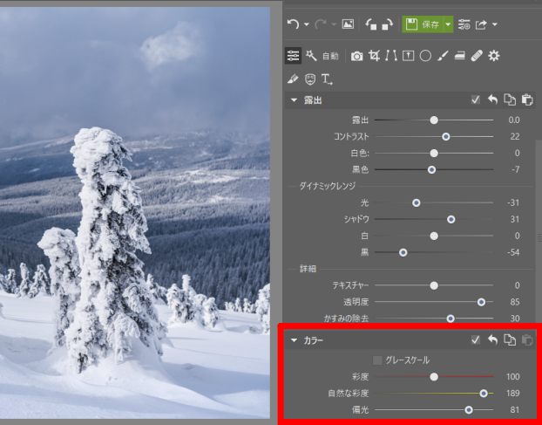Screen dimensions: 542x425
Task: Open the redo history dropdown arrow
Action: [x=334, y=24]
